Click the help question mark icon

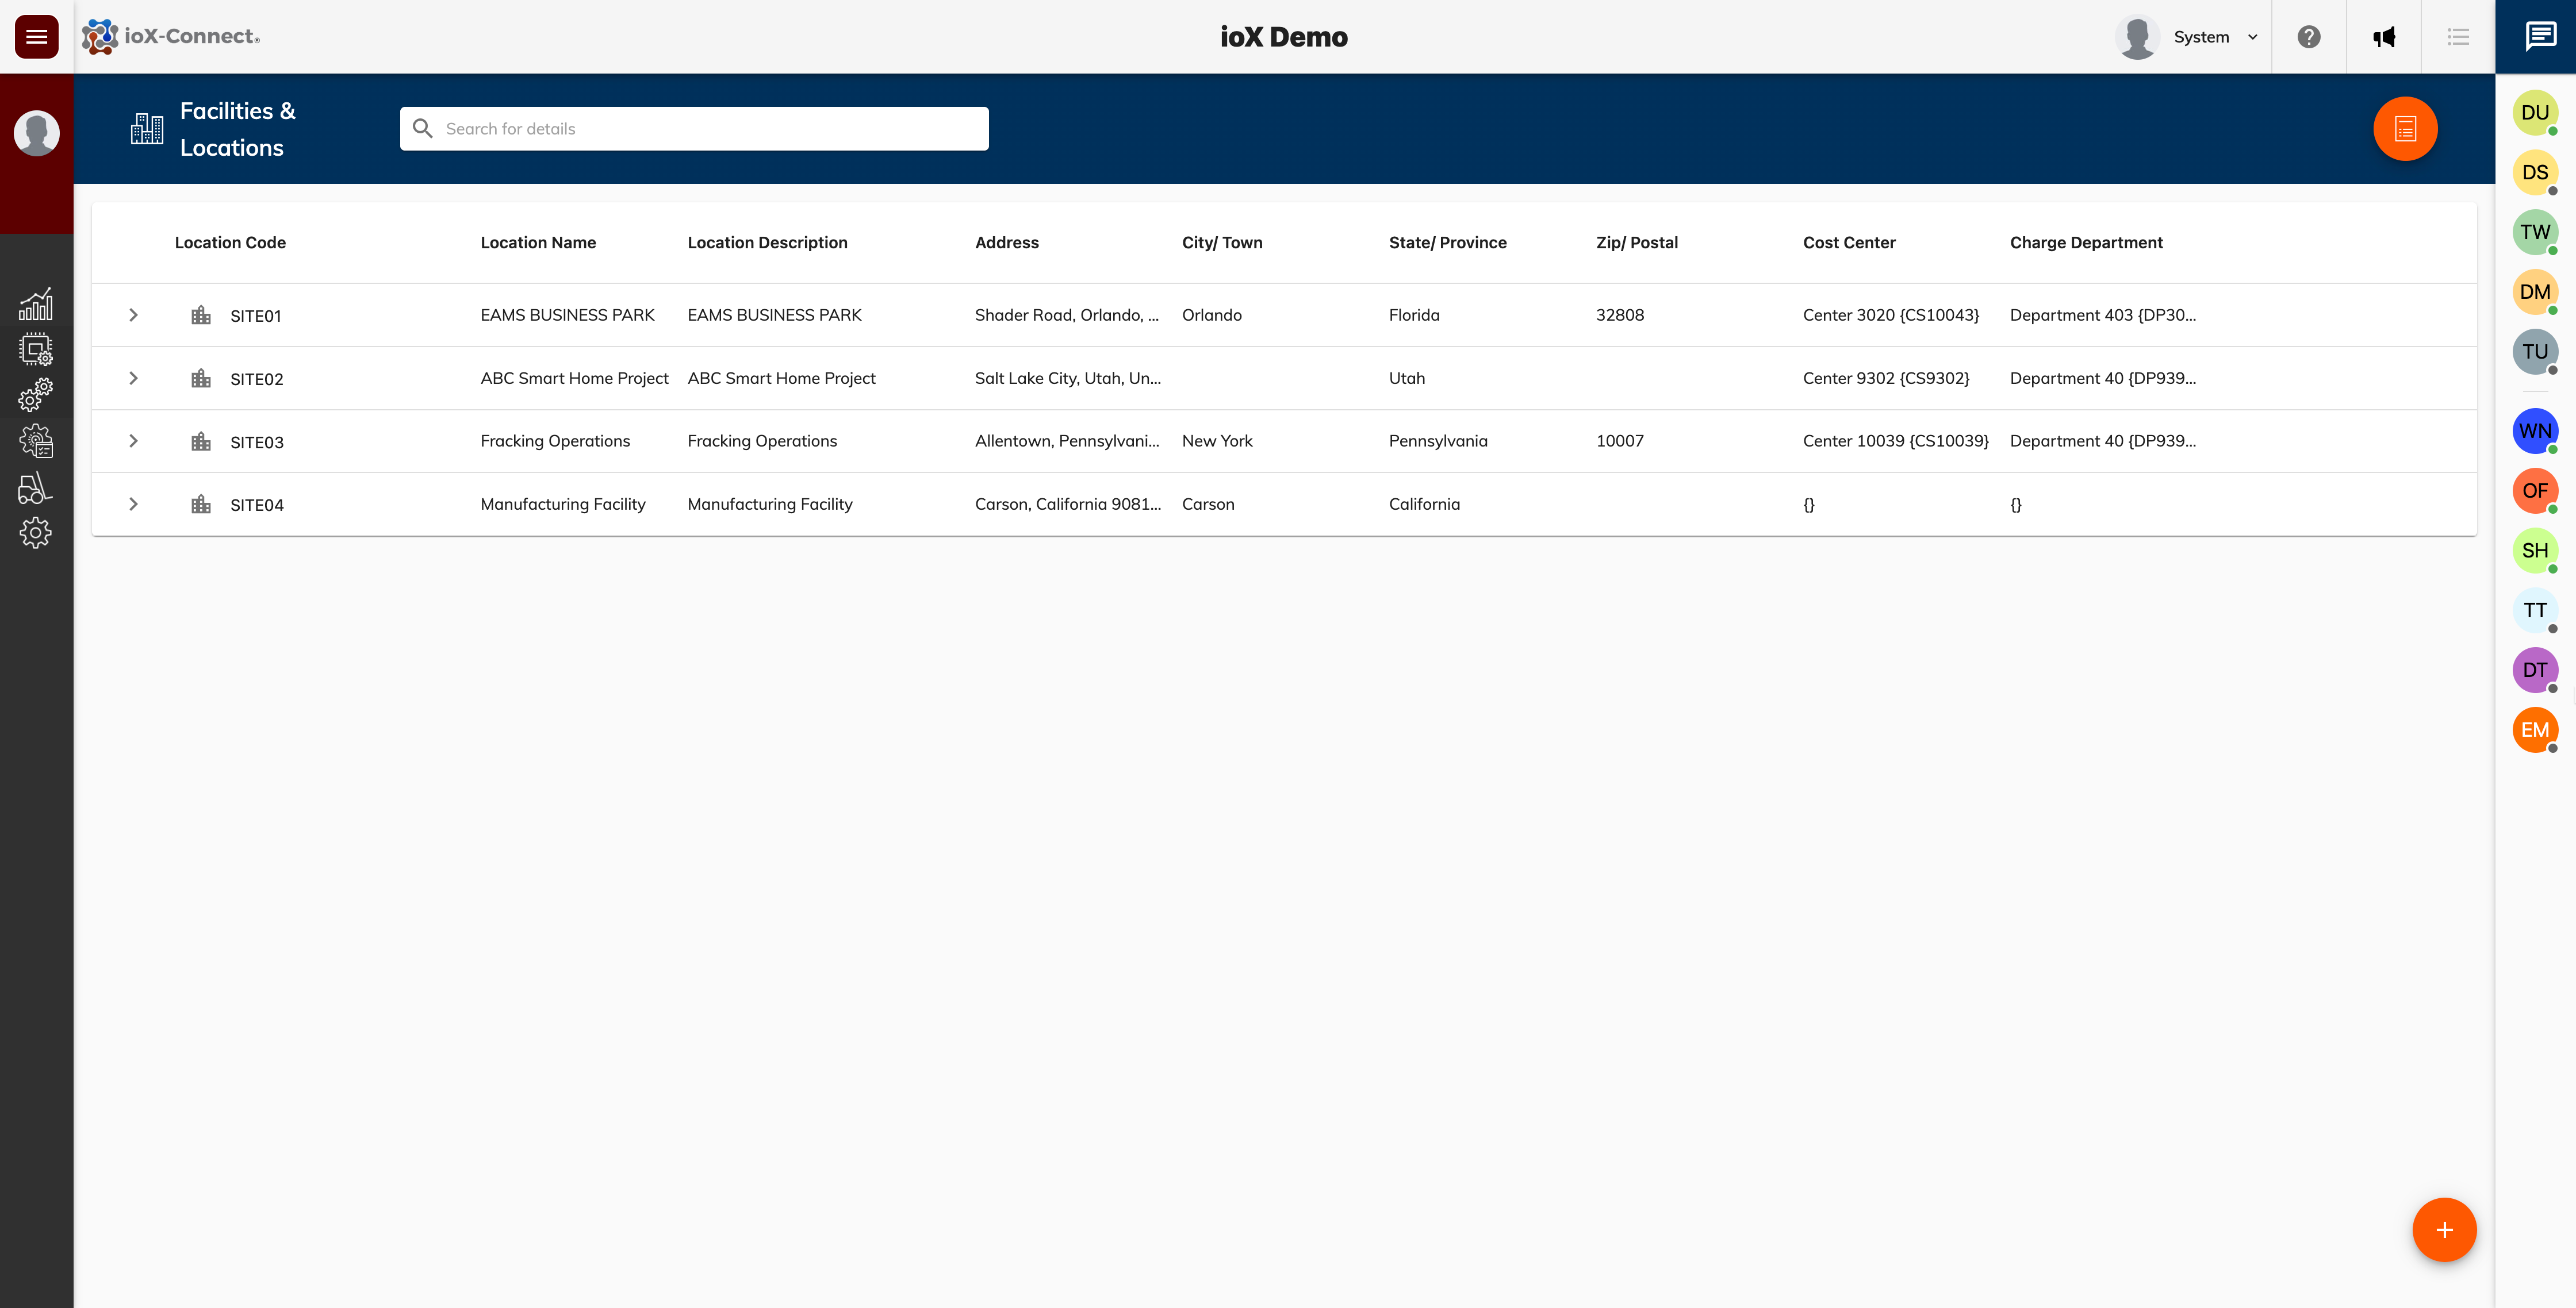(x=2308, y=37)
